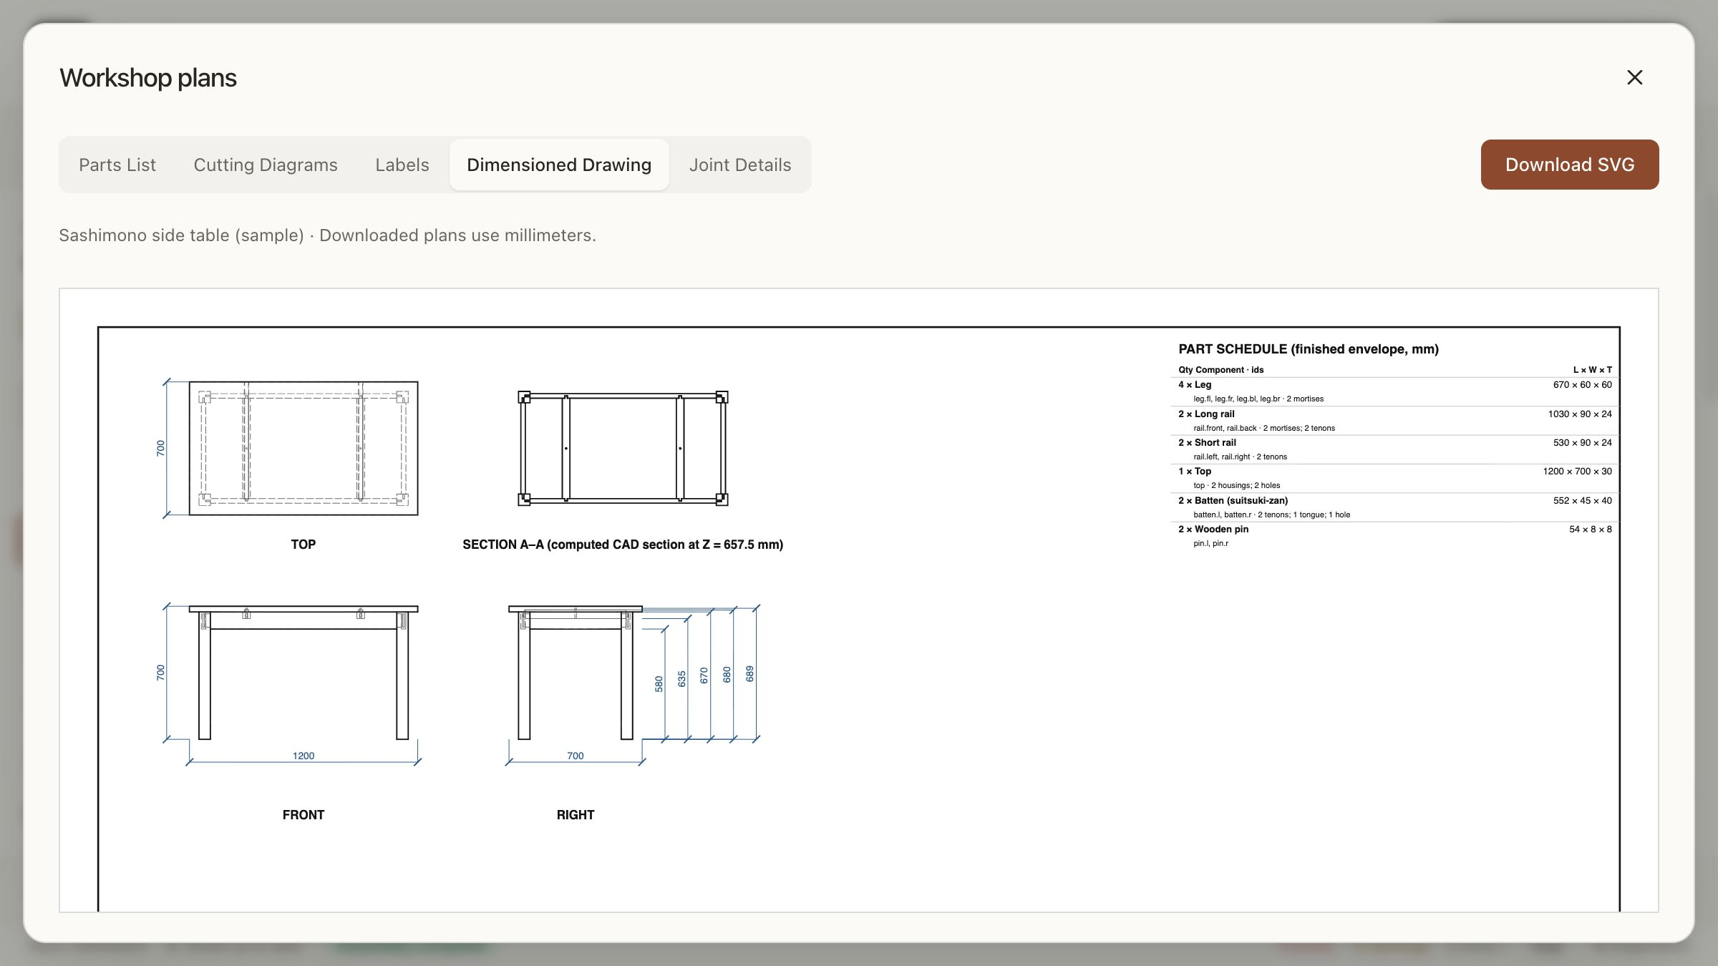Click the 'batten.l, batten.r' ids text
Screen dimensions: 1718x966
(1222, 515)
